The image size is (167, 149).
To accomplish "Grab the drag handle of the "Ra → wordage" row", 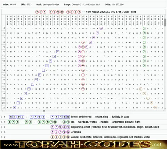I will click(x=2, y=122).
